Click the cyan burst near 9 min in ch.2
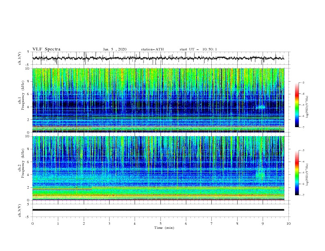The image size is (325, 251). pyautogui.click(x=260, y=173)
